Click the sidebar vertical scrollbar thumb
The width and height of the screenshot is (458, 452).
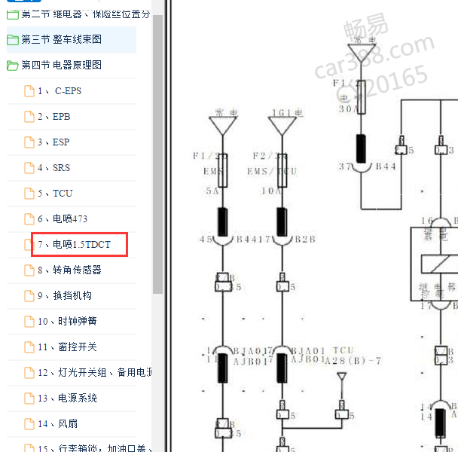tap(157, 154)
